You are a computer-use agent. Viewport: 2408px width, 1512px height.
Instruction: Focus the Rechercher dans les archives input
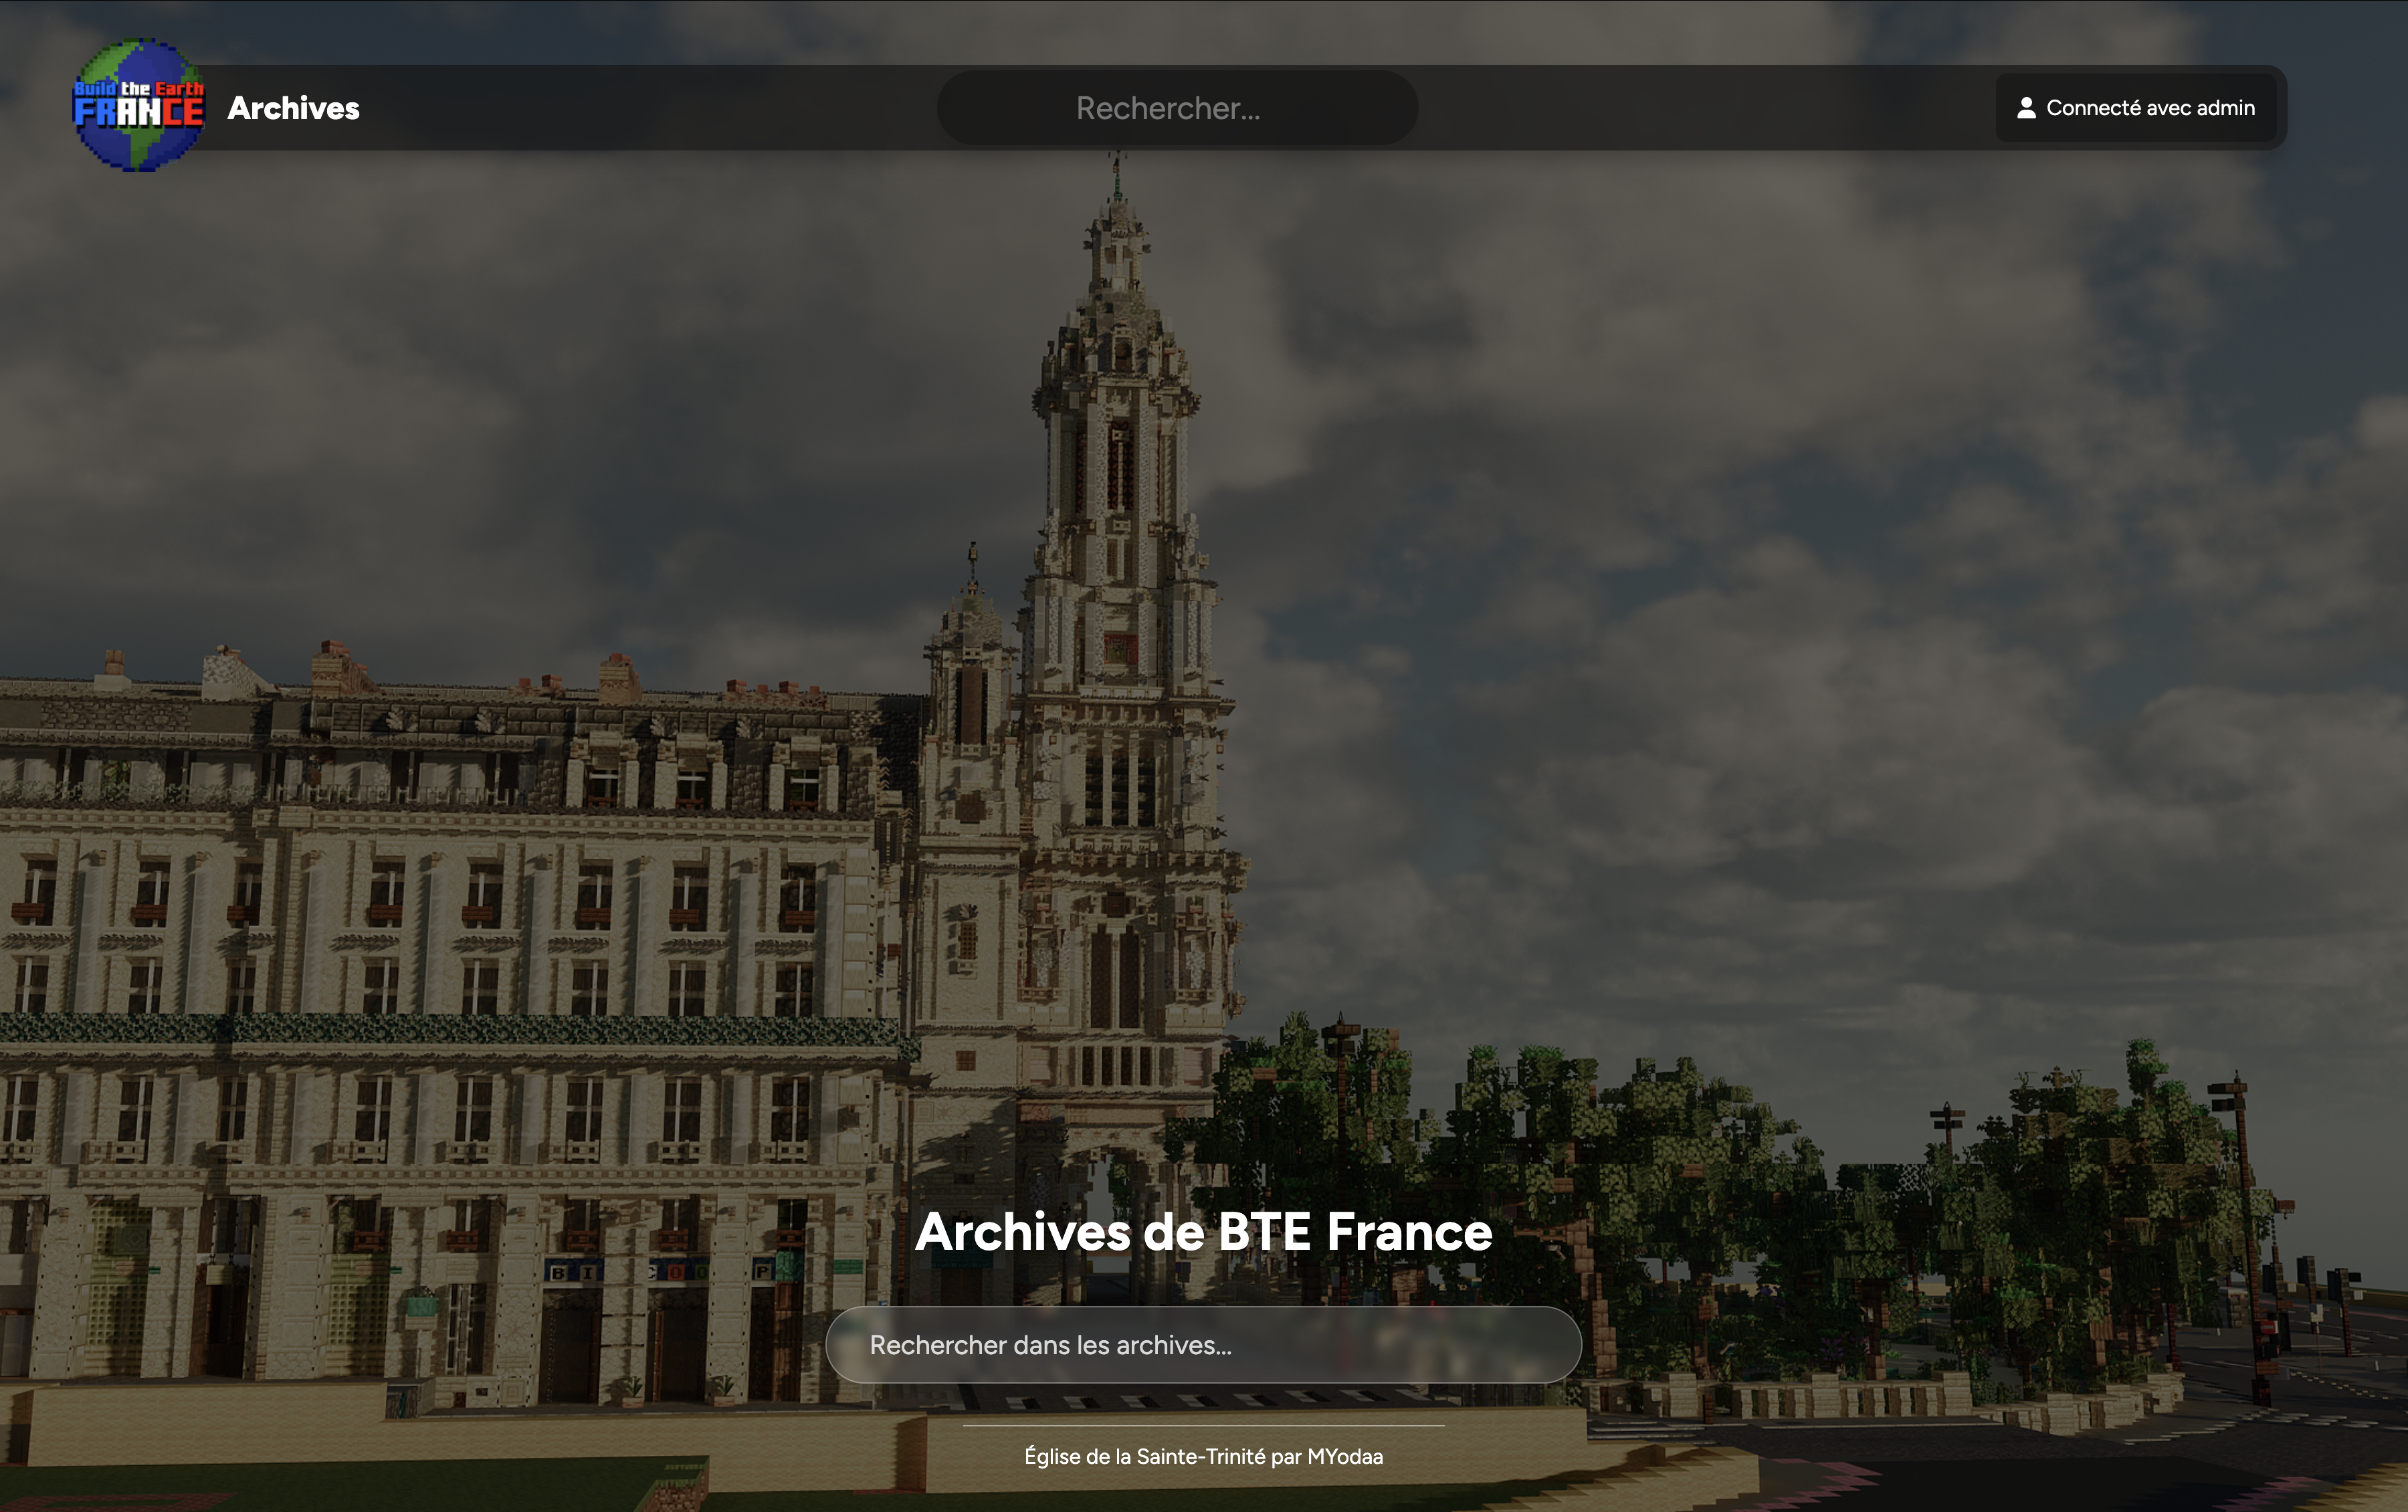pos(1203,1345)
